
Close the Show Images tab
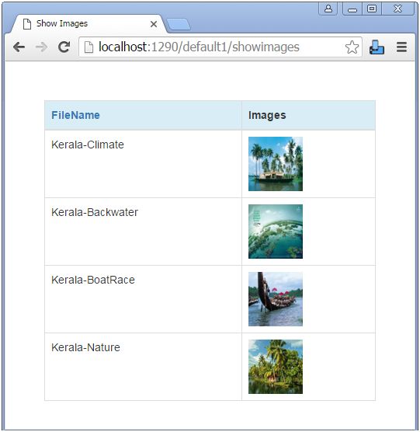154,24
